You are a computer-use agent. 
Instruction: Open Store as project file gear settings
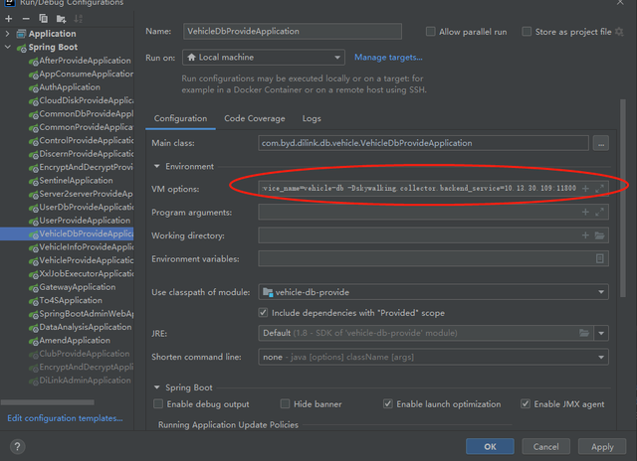pos(619,32)
